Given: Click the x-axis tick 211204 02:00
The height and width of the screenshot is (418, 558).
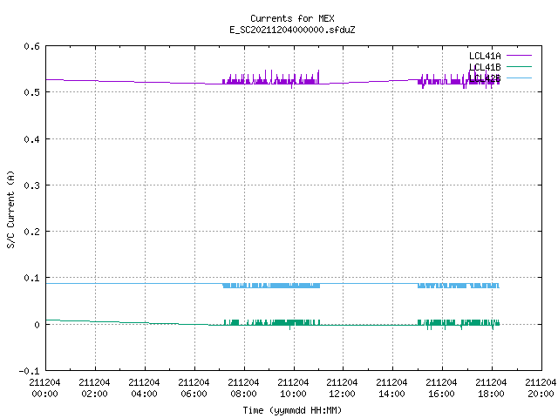Looking at the screenshot, I should 95,388.
